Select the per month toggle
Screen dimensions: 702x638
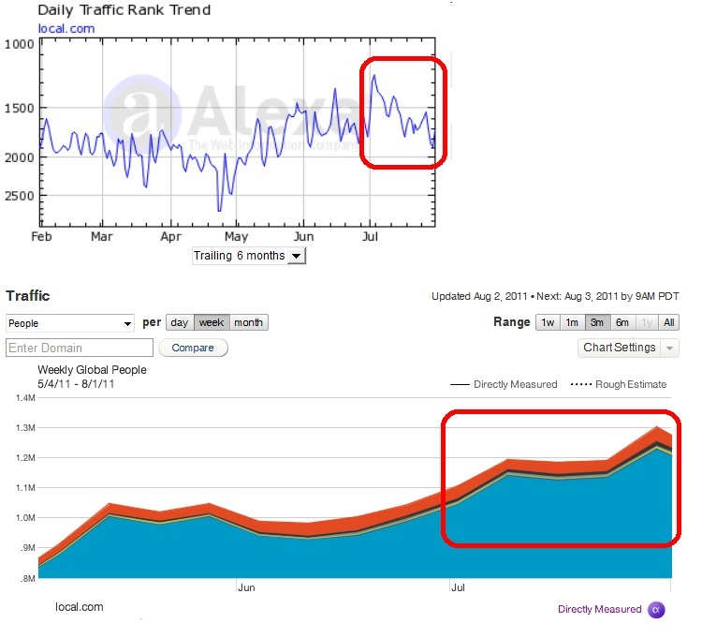click(x=248, y=322)
